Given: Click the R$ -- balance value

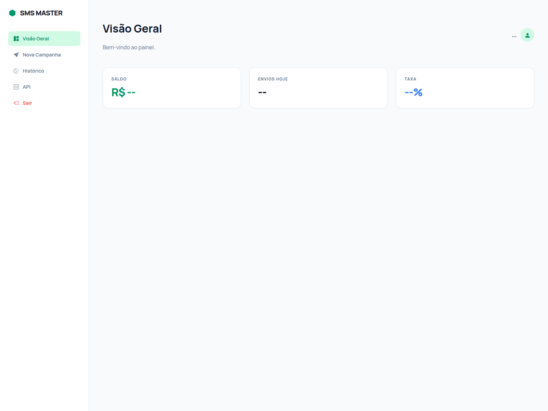Looking at the screenshot, I should [x=123, y=92].
